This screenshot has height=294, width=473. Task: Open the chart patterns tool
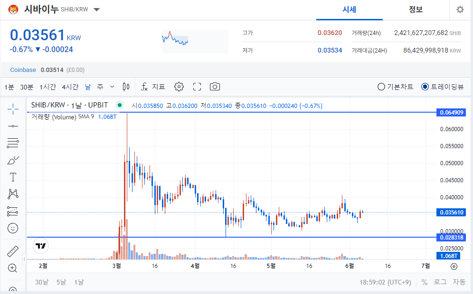[x=13, y=194]
